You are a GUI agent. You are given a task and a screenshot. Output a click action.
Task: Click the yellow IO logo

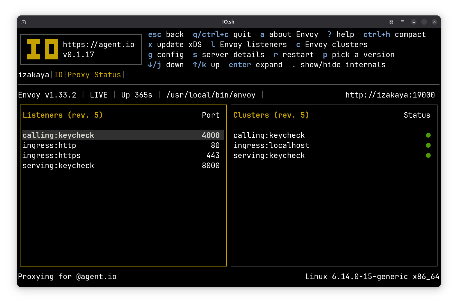pos(43,49)
